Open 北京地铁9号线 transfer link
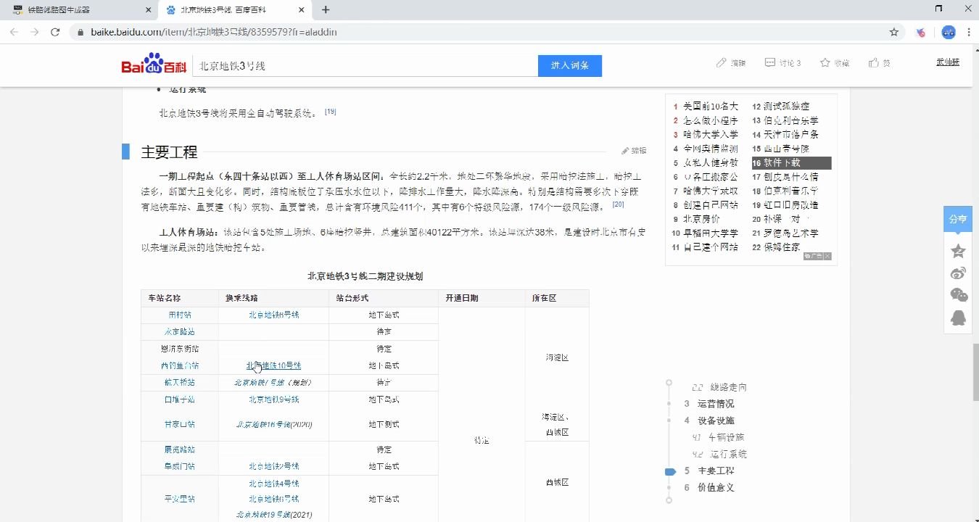 (273, 399)
